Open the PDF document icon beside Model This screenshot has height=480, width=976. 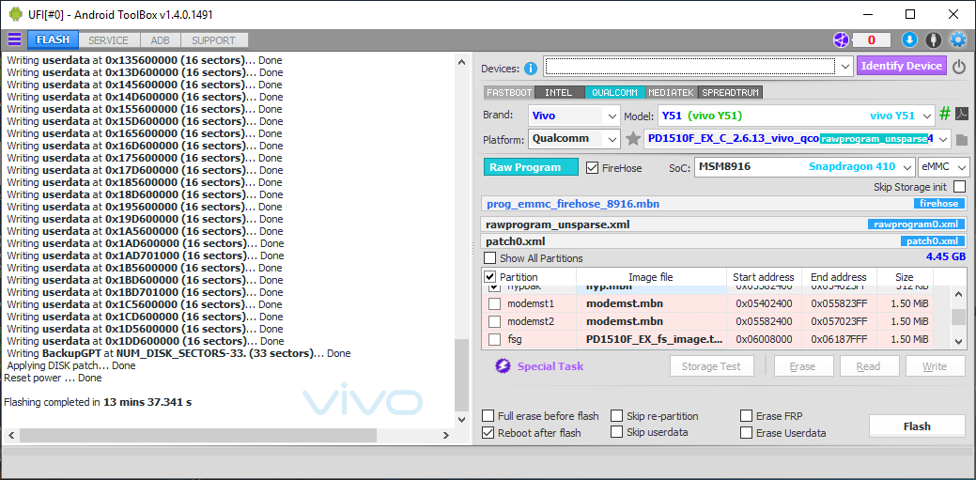pyautogui.click(x=961, y=115)
